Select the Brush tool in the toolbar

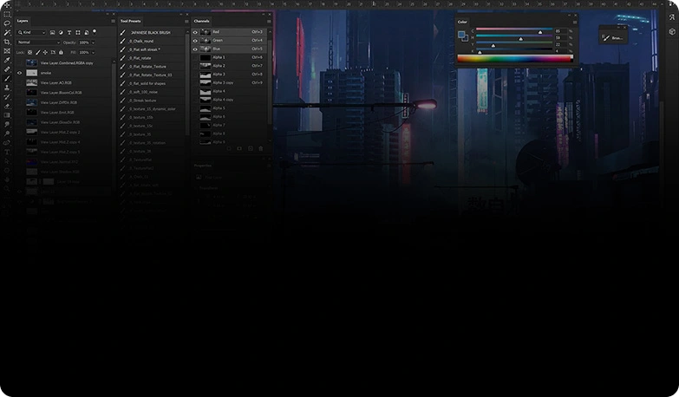pos(7,78)
